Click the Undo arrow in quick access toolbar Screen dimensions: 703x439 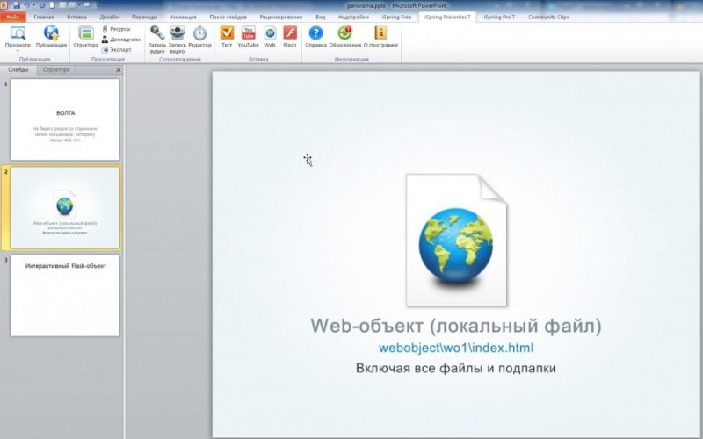[x=27, y=5]
